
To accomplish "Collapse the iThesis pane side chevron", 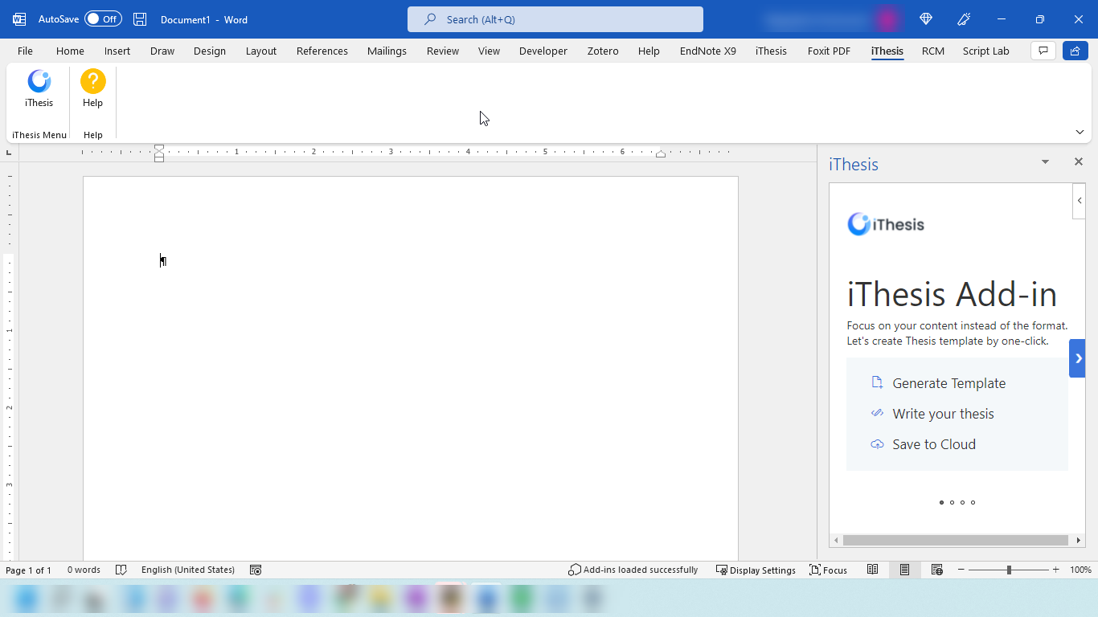I will click(x=1080, y=201).
